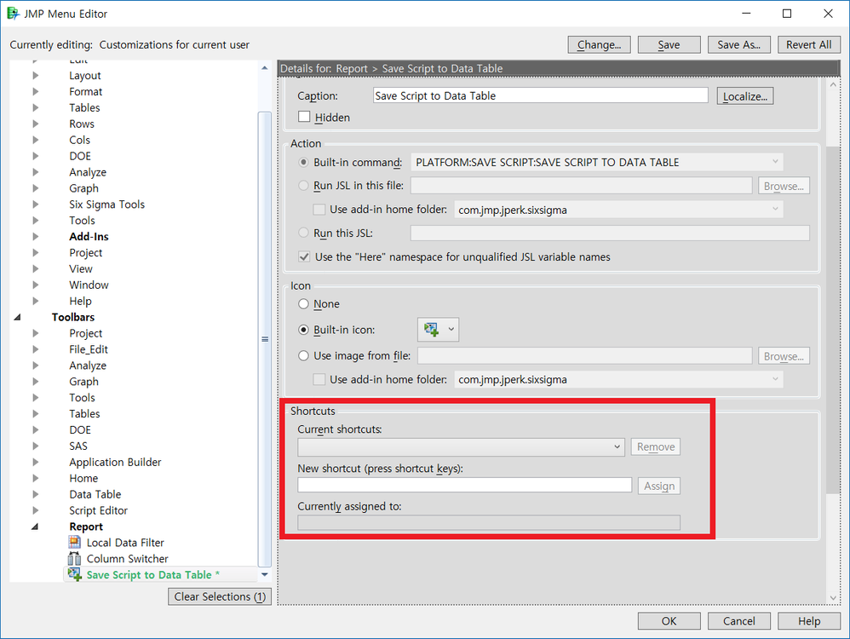
Task: Click the details panel scroll down arrow
Action: point(833,597)
